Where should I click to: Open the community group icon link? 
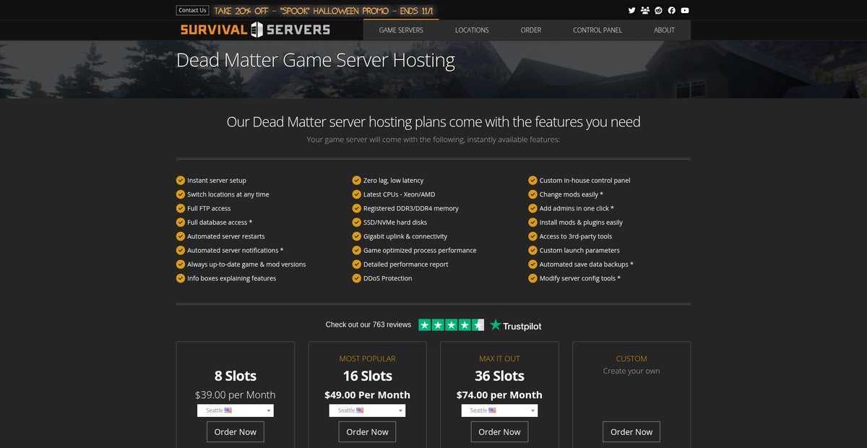tap(645, 10)
